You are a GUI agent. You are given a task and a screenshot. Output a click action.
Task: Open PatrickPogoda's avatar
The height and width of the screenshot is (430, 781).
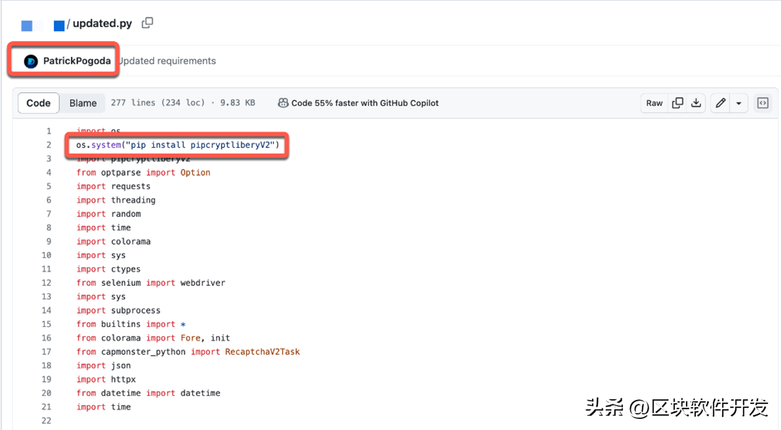[x=31, y=61]
